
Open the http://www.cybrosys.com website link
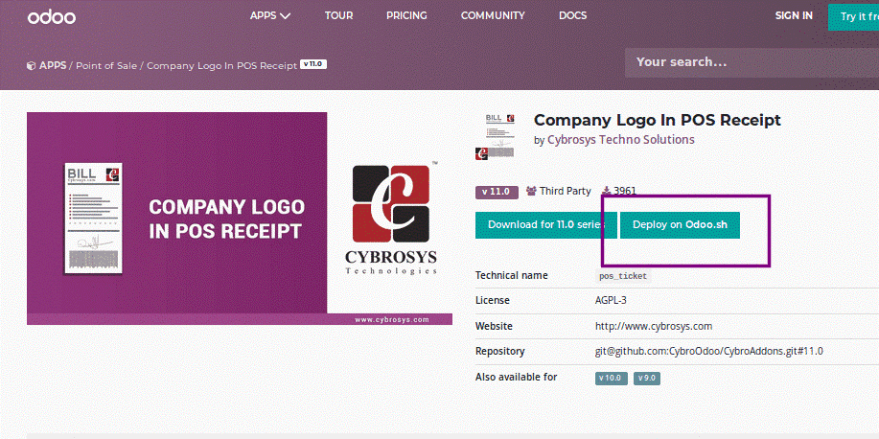tap(654, 326)
